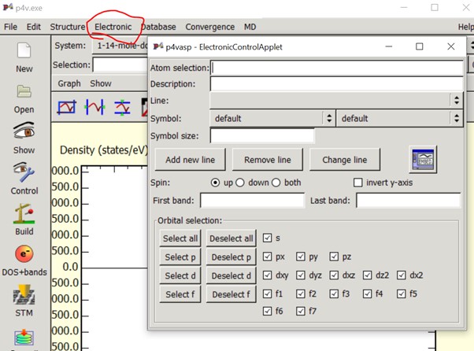Click Deselect all orbitals button
This screenshot has width=474, height=351.
click(x=231, y=238)
